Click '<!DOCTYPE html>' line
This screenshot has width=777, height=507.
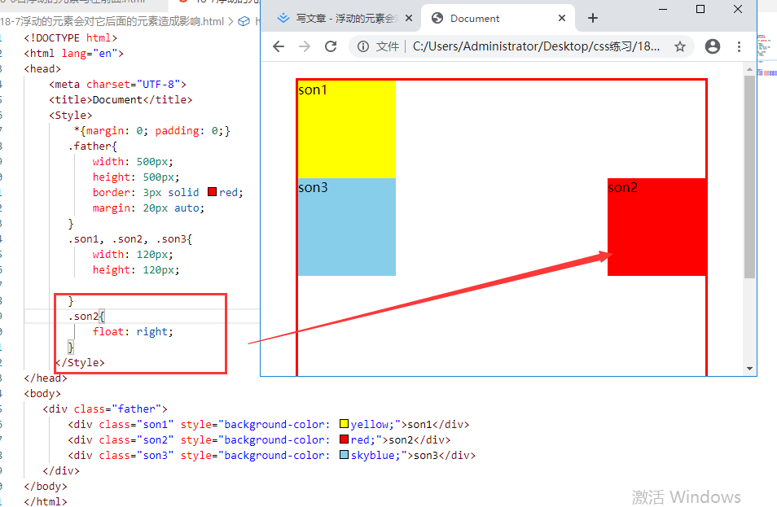coord(71,38)
